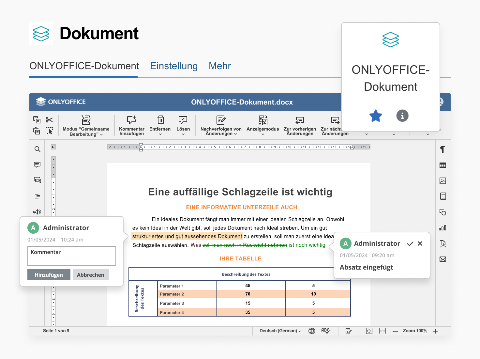
Task: Click the Fit to page icon
Action: pyautogui.click(x=369, y=331)
